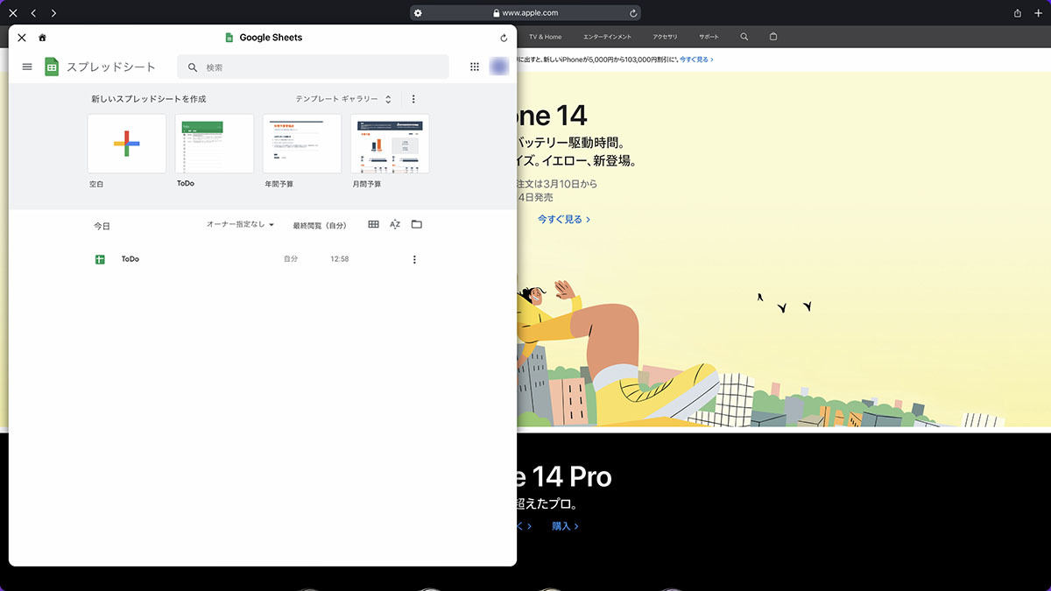The image size is (1051, 591).
Task: Open the Google apps grid
Action: 475,67
